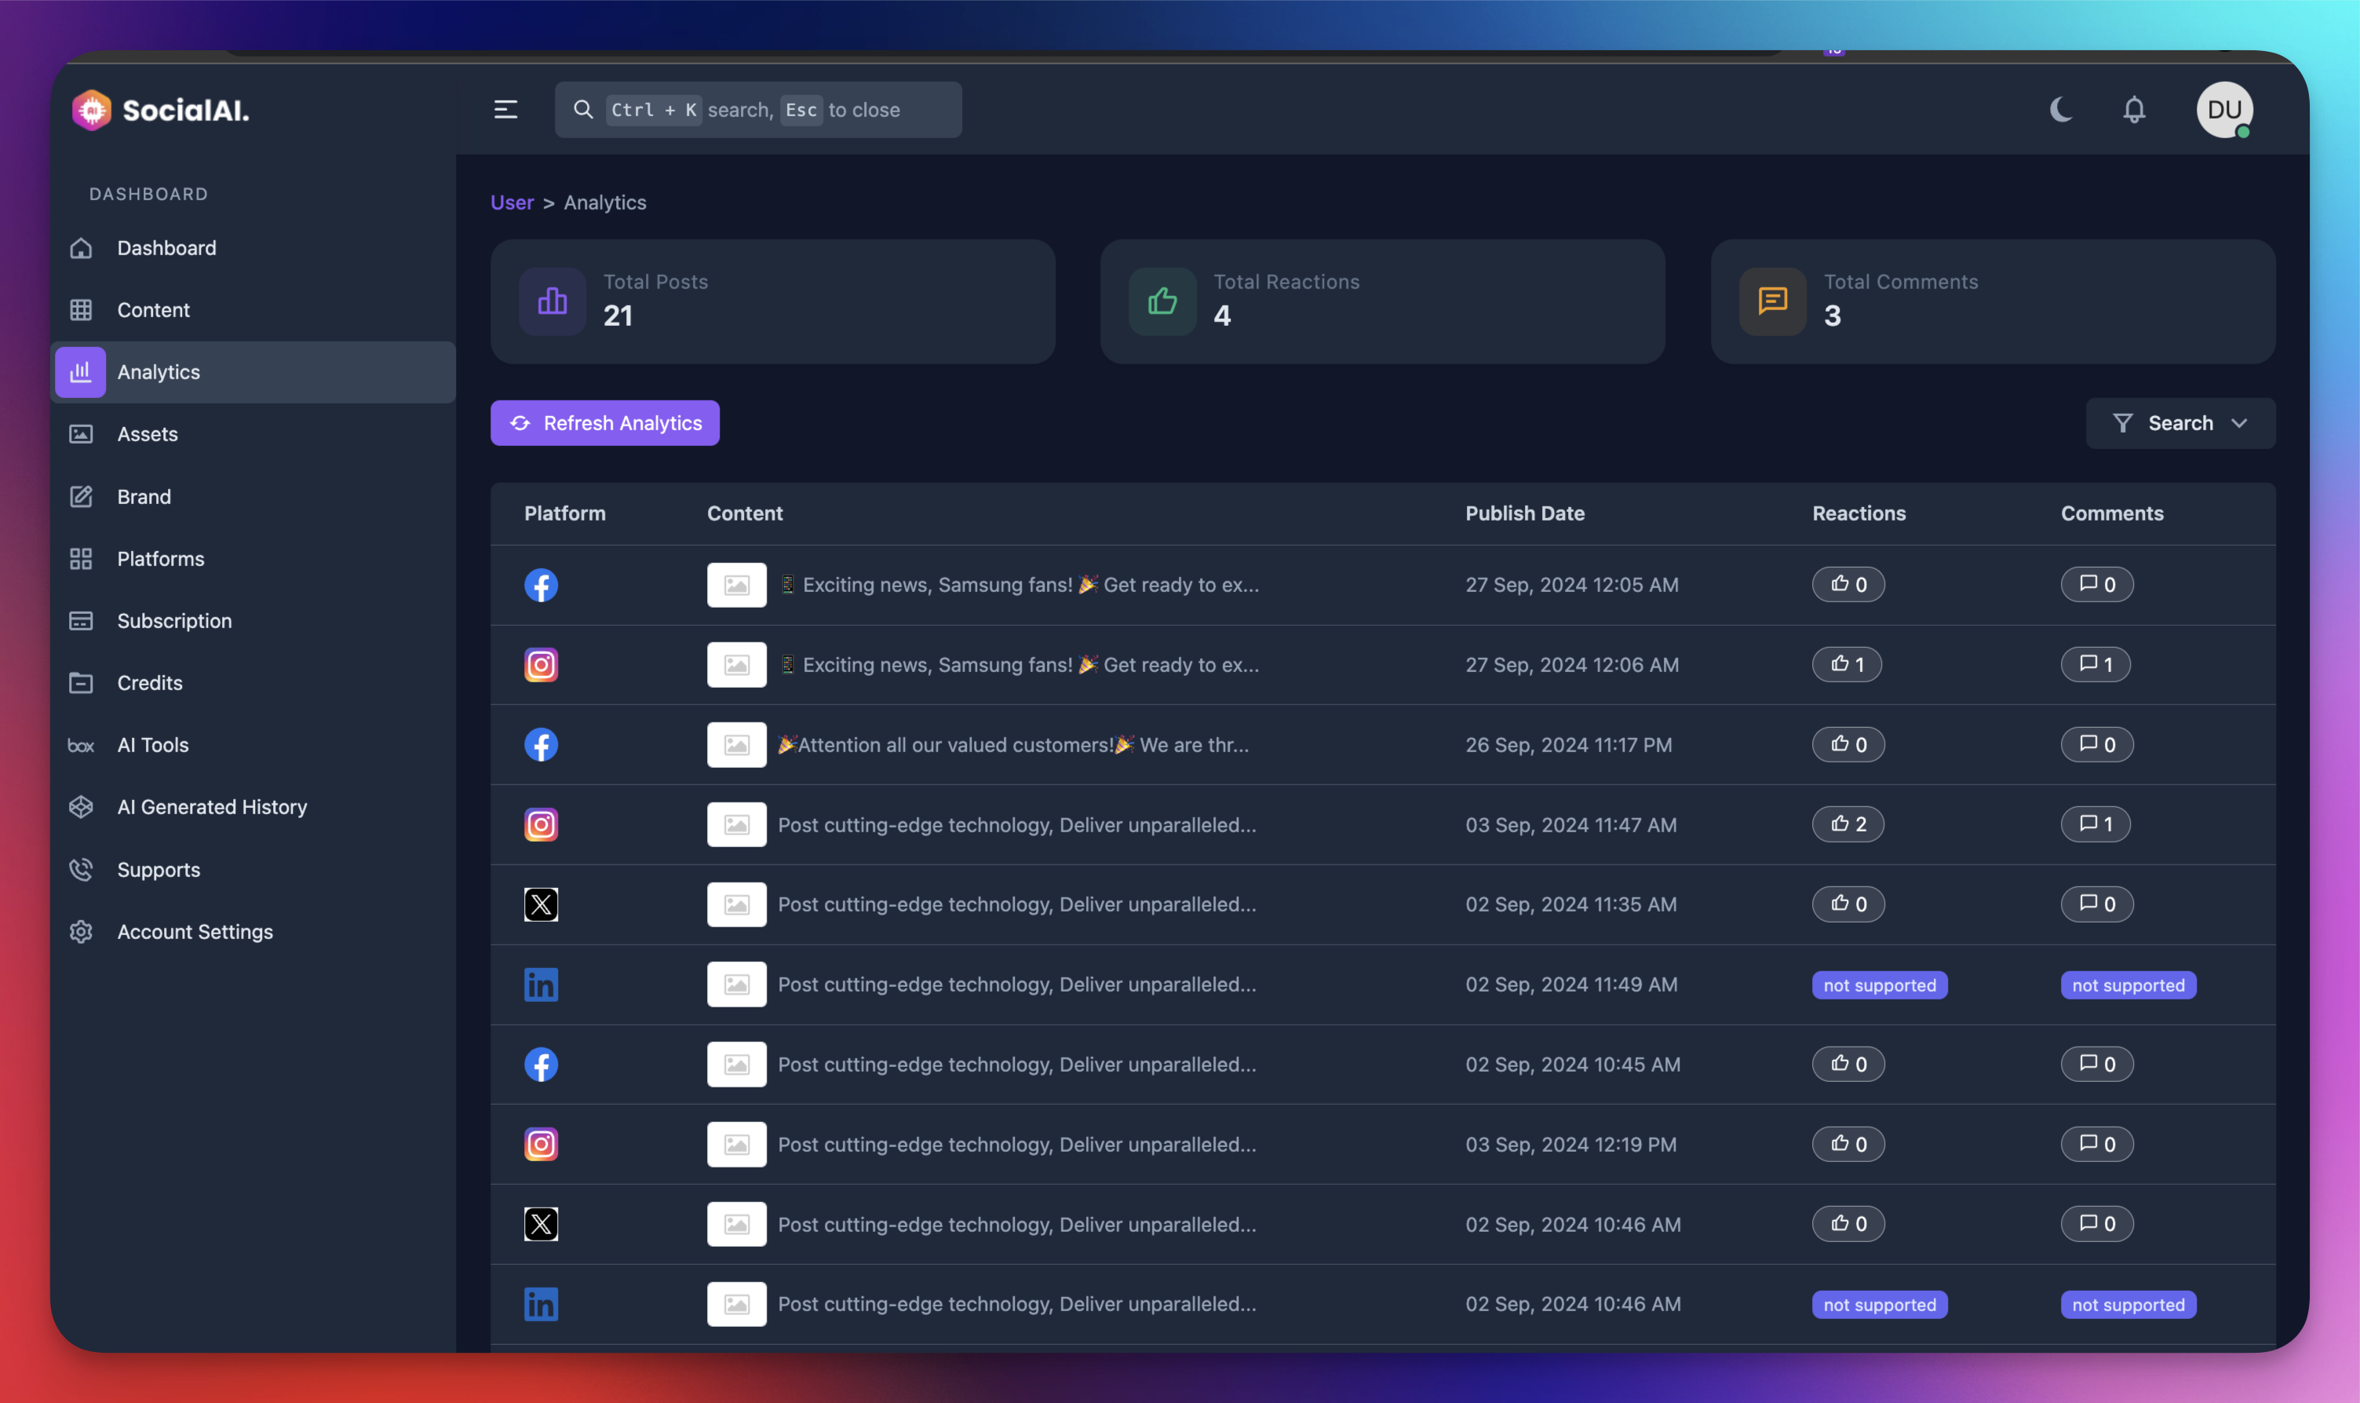Click the Supports phone icon in sidebar
The image size is (2360, 1403).
click(x=82, y=870)
